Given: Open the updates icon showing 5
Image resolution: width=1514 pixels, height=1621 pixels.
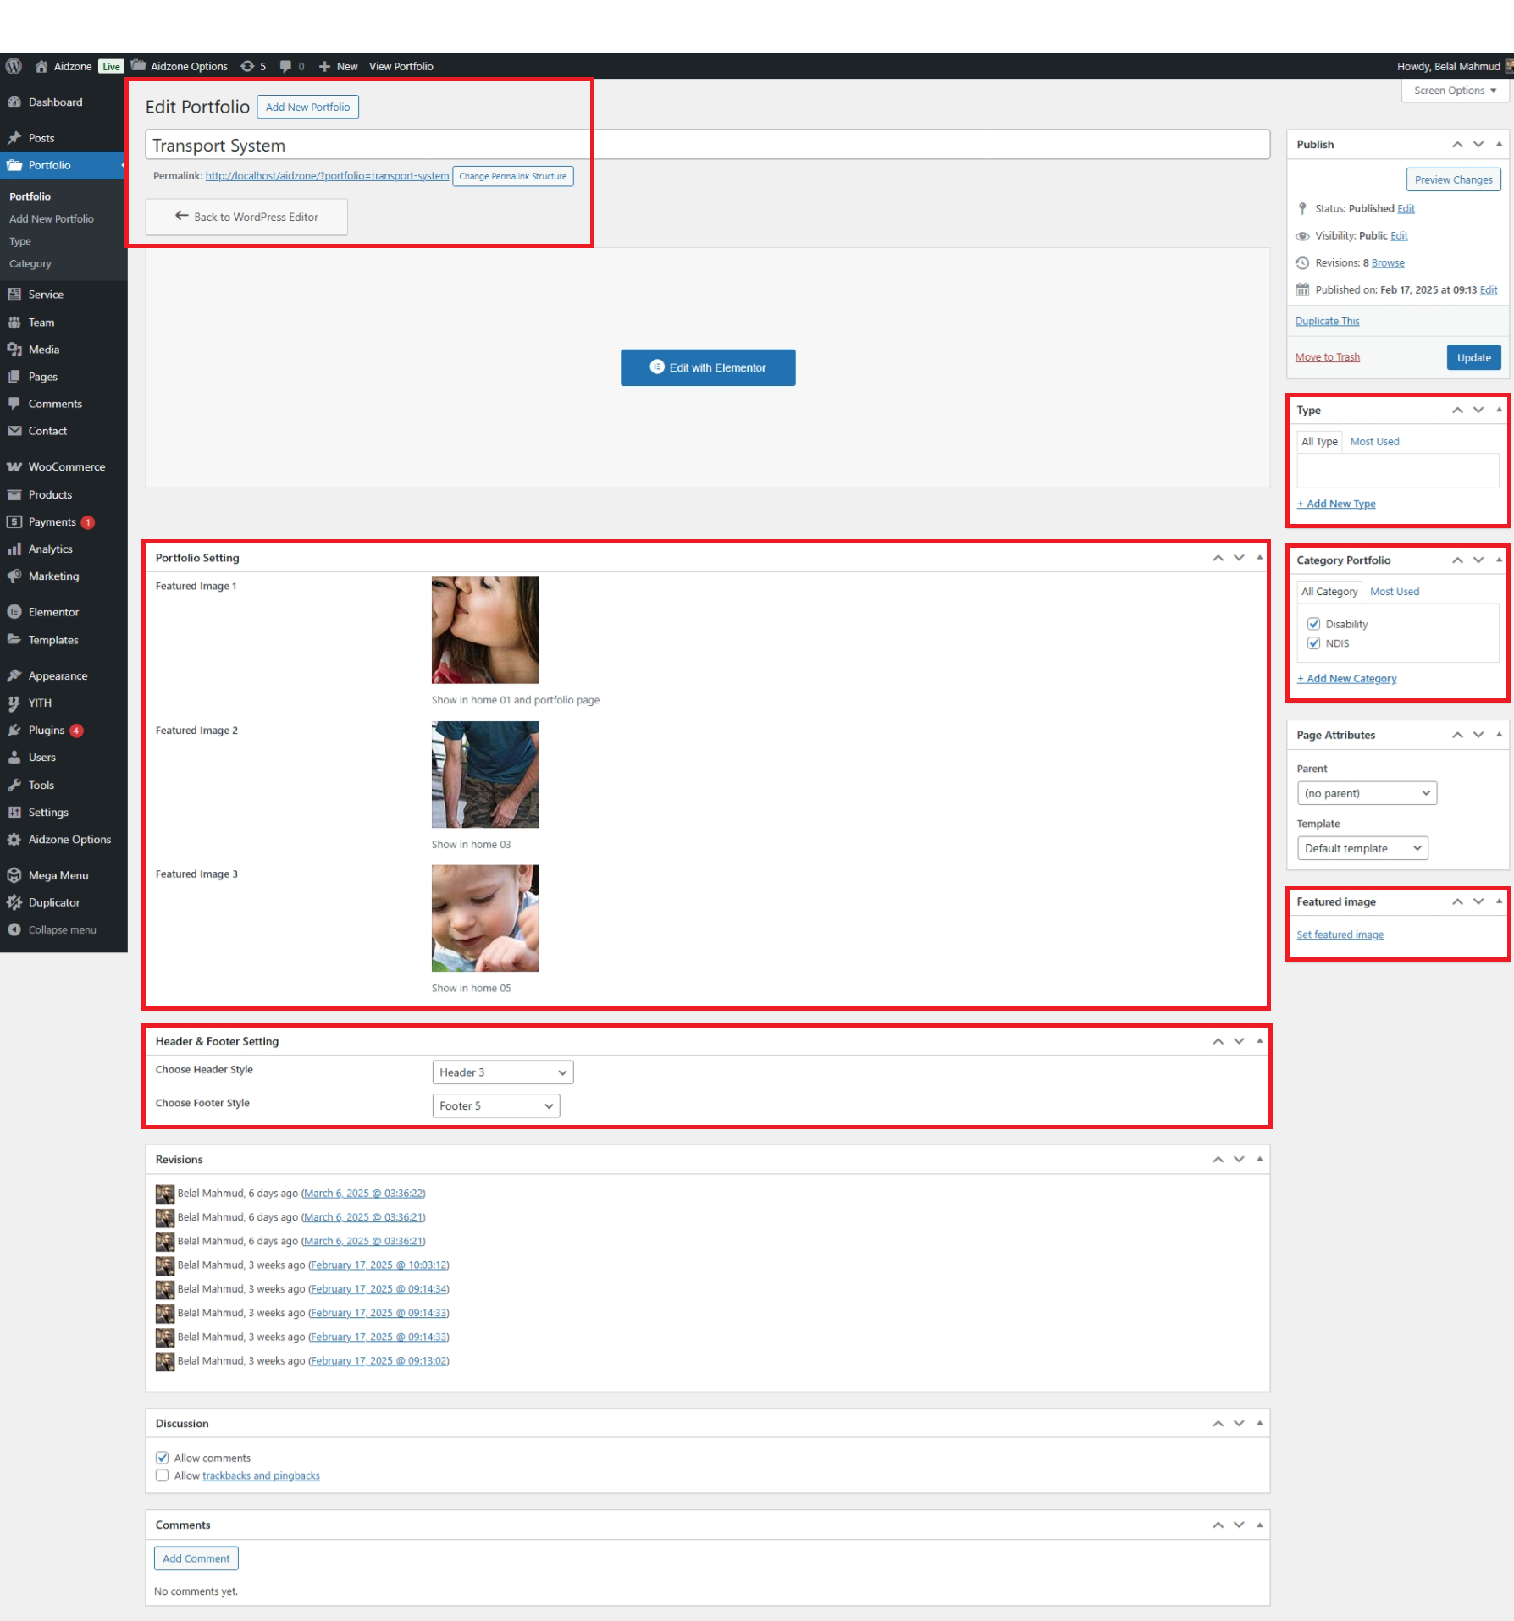Looking at the screenshot, I should tap(252, 66).
